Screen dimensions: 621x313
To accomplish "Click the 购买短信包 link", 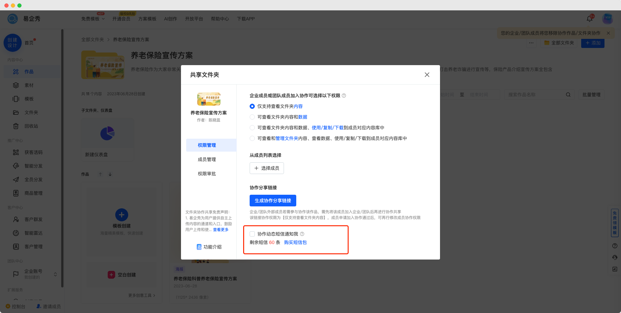I will [295, 242].
